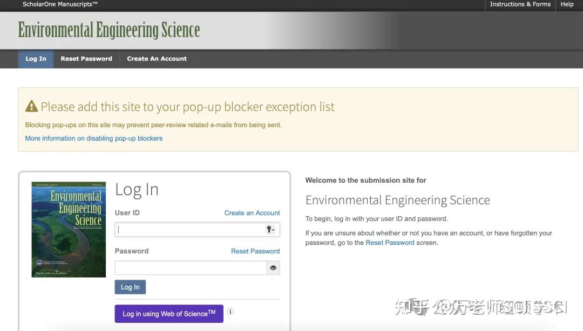Screen dimensions: 583x331
Task: Click the ScholarOne Manuscripts label in the top bar
Action: pyautogui.click(x=59, y=4)
